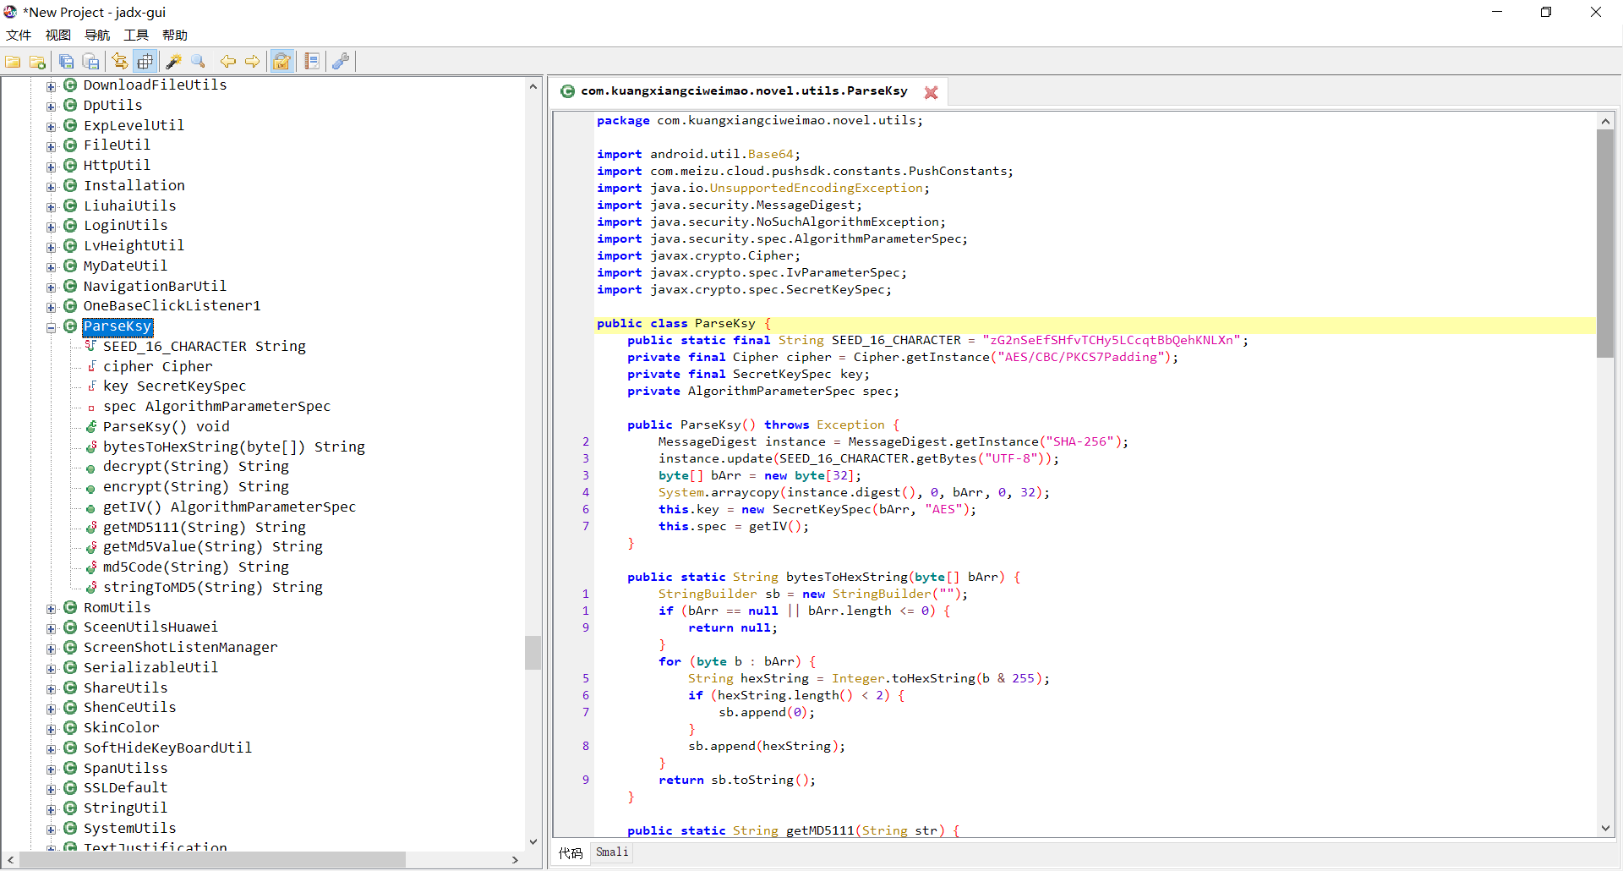Toggle the flatten packages toolbar button

click(145, 62)
